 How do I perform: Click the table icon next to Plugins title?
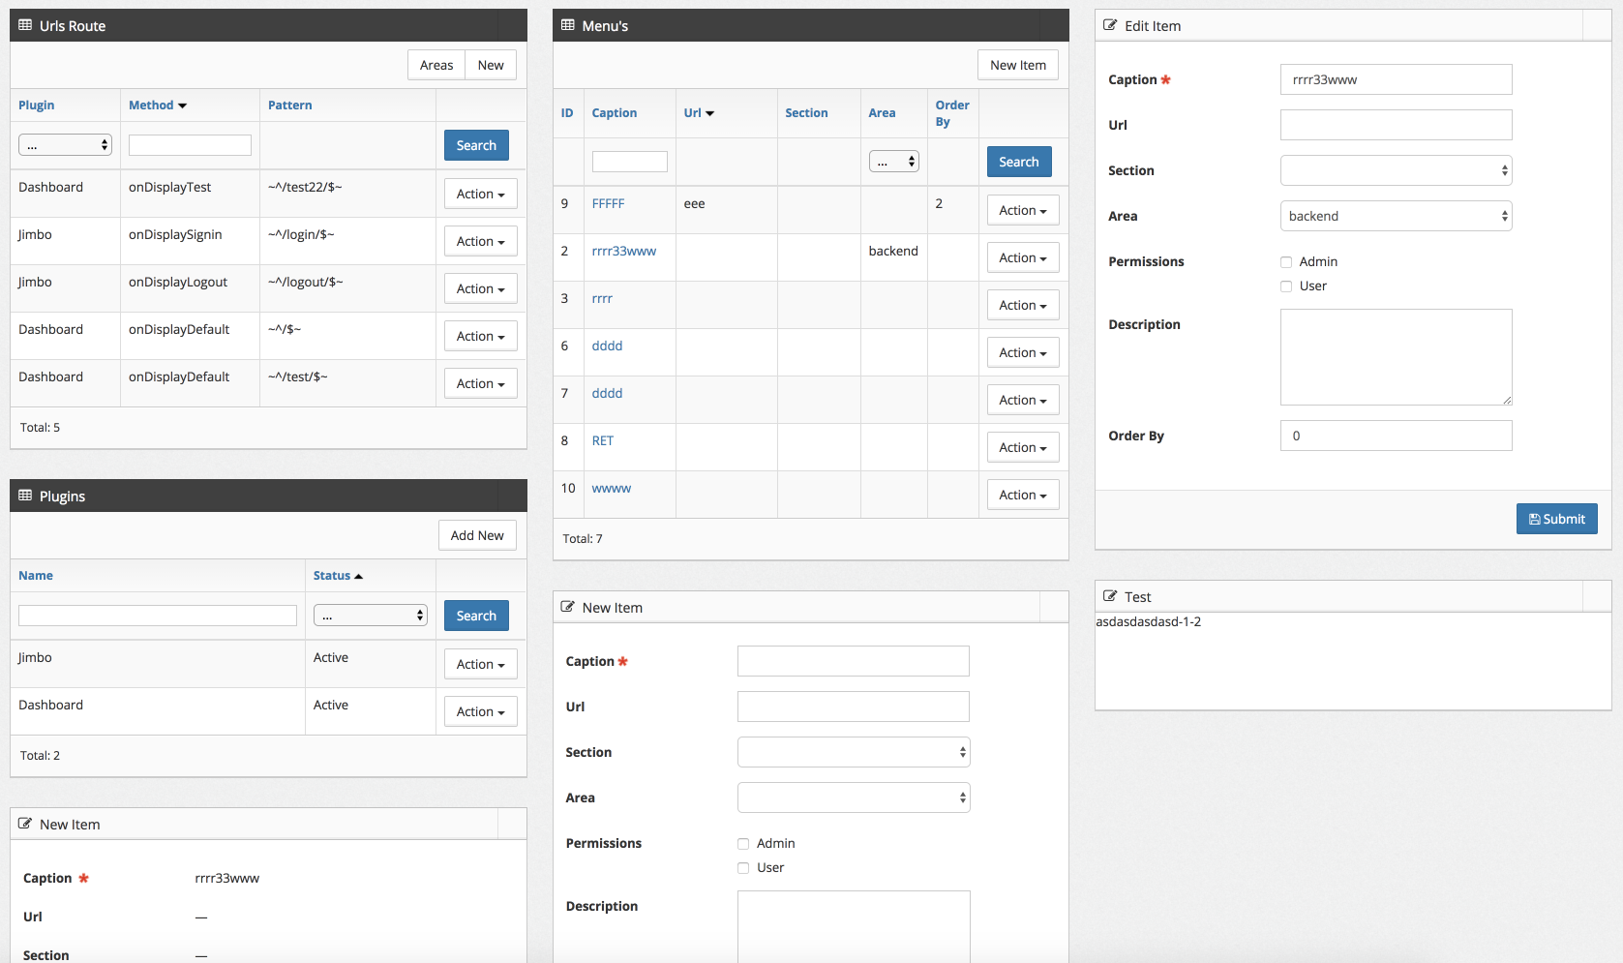pos(24,496)
